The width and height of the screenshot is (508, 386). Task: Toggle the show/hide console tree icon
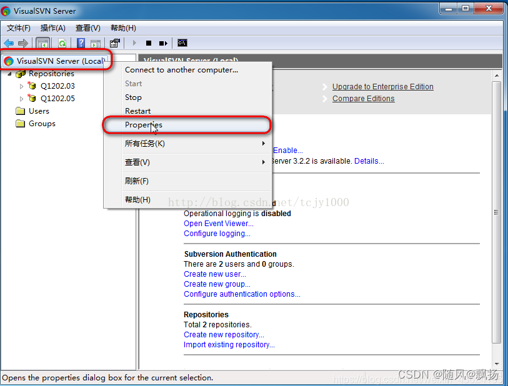(x=42, y=43)
